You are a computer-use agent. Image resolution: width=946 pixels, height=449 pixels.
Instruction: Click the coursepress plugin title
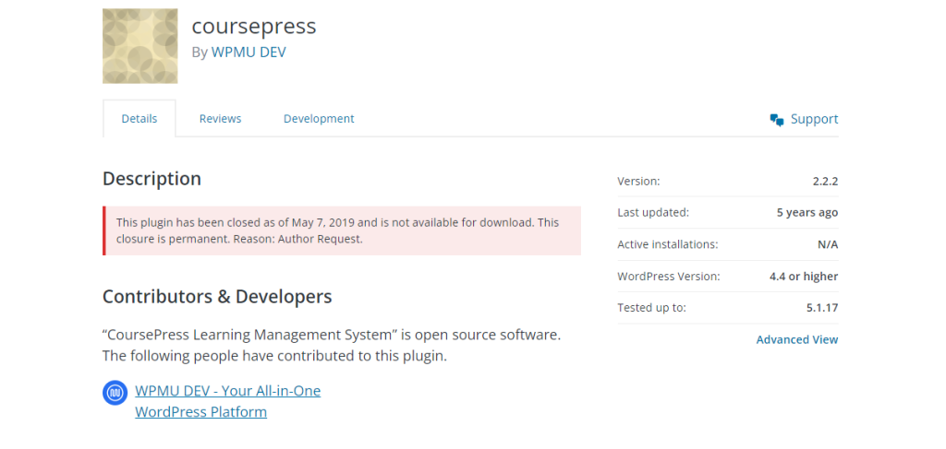[254, 26]
